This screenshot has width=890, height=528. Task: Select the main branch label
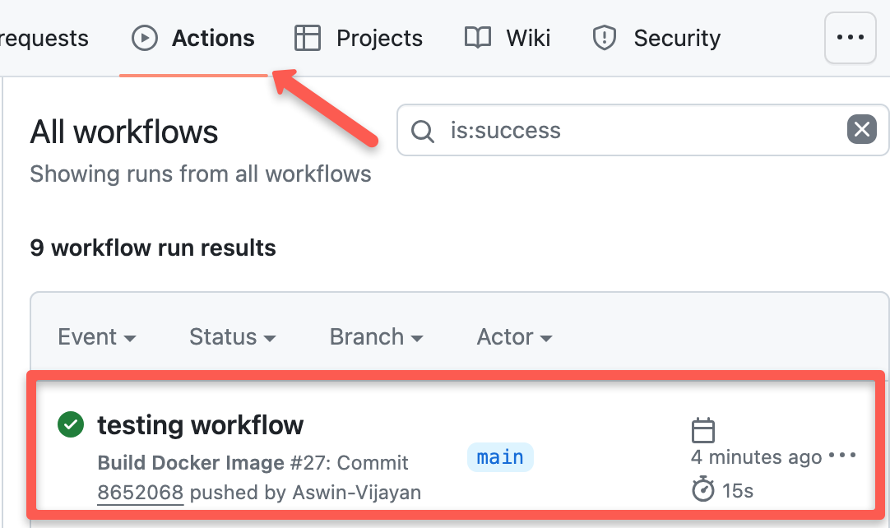click(x=499, y=457)
